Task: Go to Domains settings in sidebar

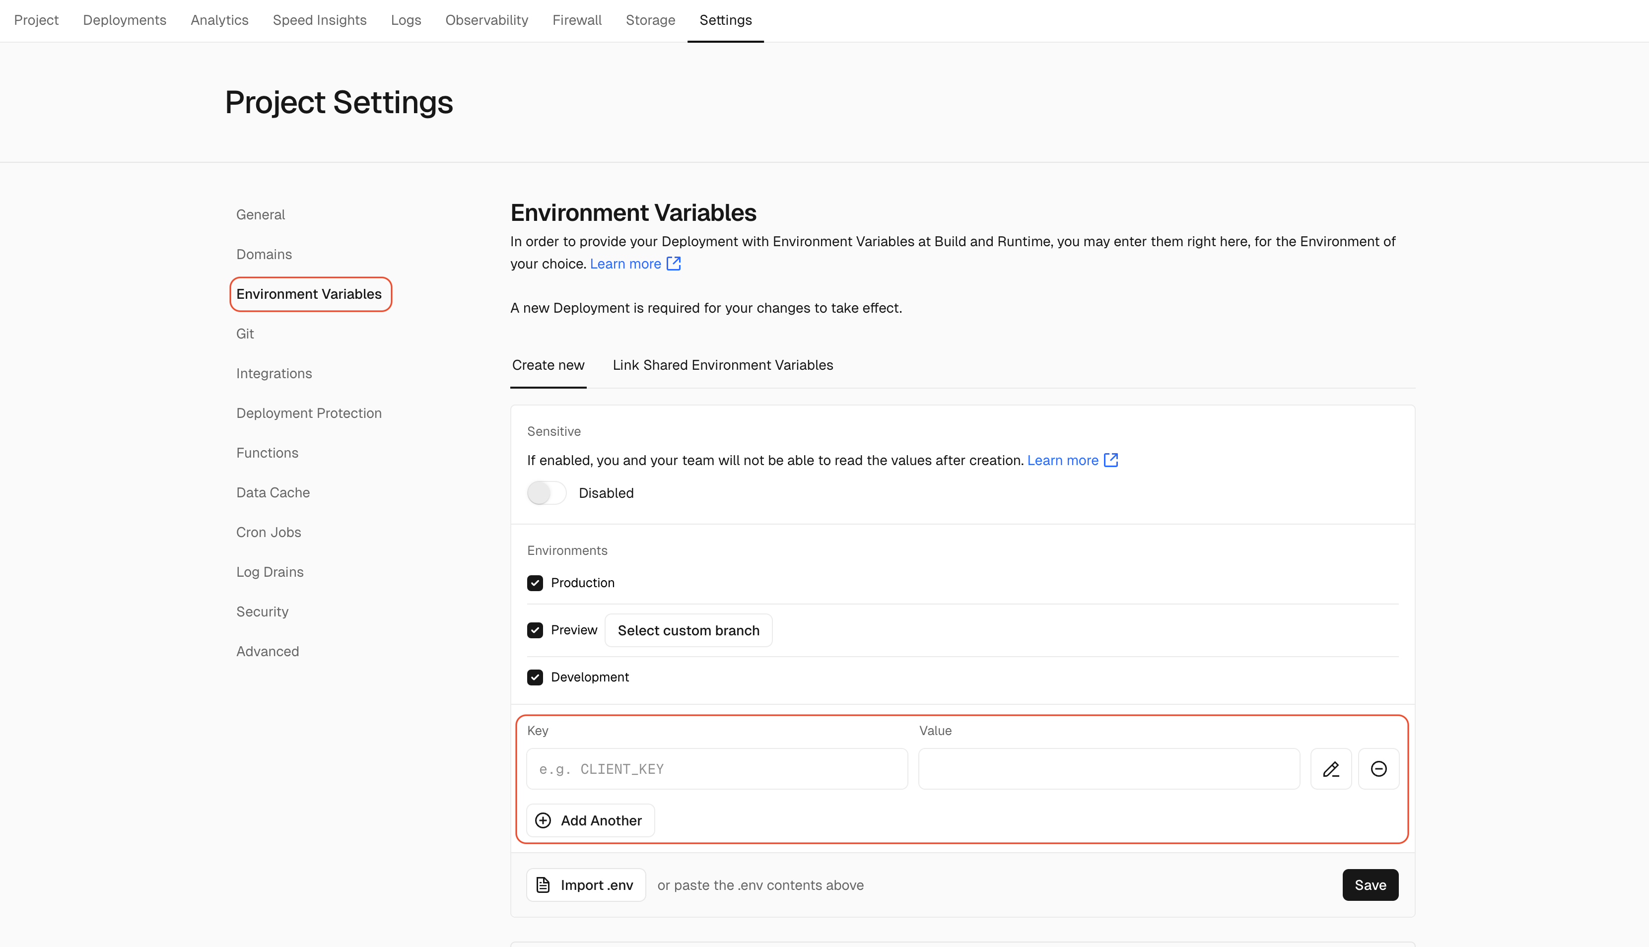Action: point(264,254)
